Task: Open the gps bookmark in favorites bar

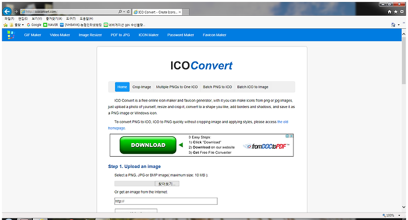Action: pos(124,25)
